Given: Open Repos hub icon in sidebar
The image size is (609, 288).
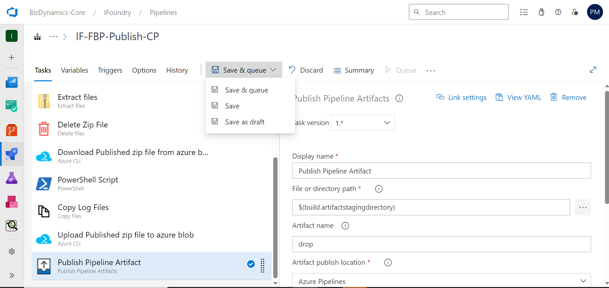Looking at the screenshot, I should tap(12, 130).
